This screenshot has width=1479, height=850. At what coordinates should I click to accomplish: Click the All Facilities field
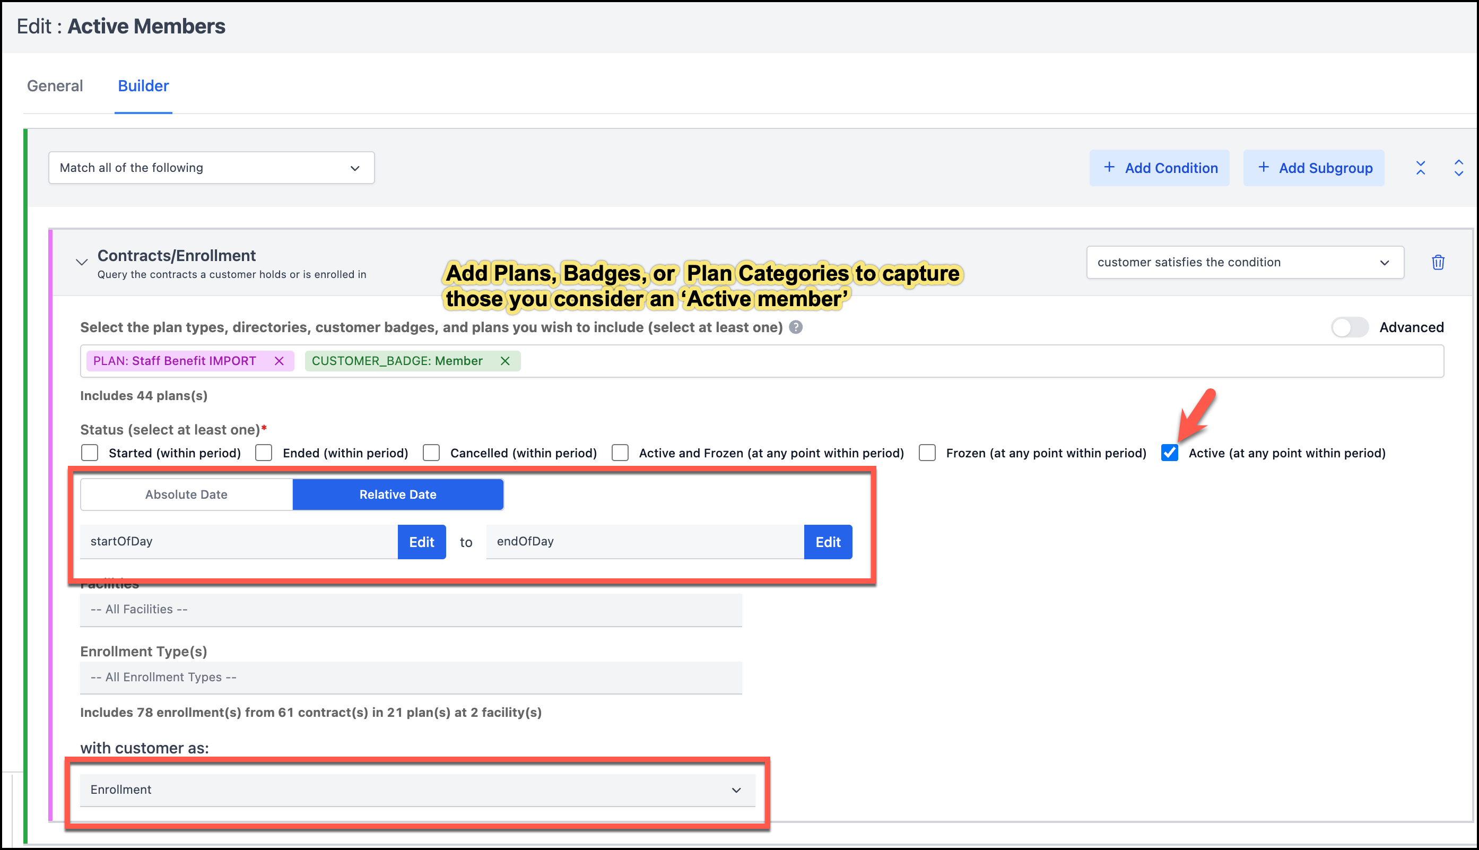click(410, 609)
